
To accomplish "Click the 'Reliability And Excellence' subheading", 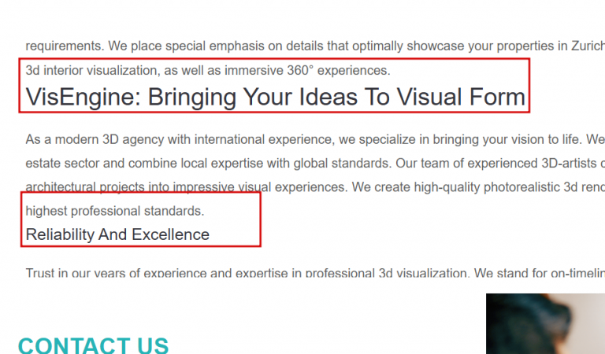I will (117, 234).
